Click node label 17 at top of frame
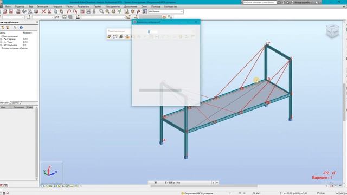 point(268,43)
